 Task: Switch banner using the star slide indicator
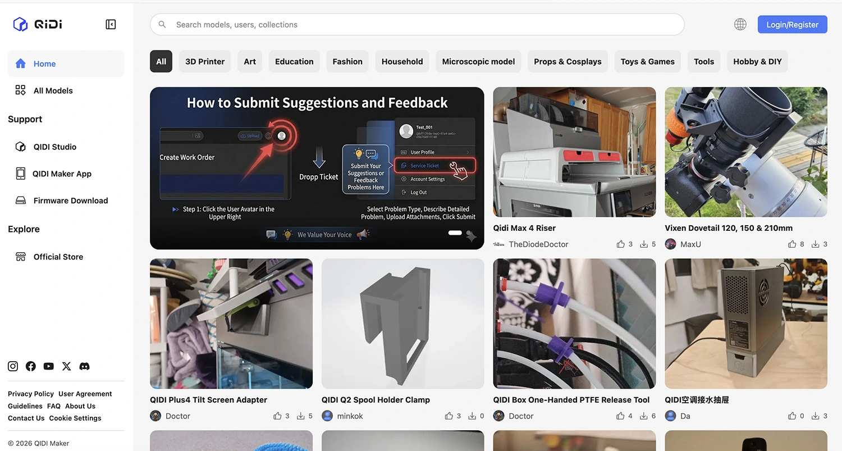click(x=472, y=236)
